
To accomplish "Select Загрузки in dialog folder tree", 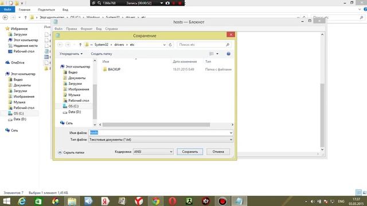I will click(x=75, y=84).
